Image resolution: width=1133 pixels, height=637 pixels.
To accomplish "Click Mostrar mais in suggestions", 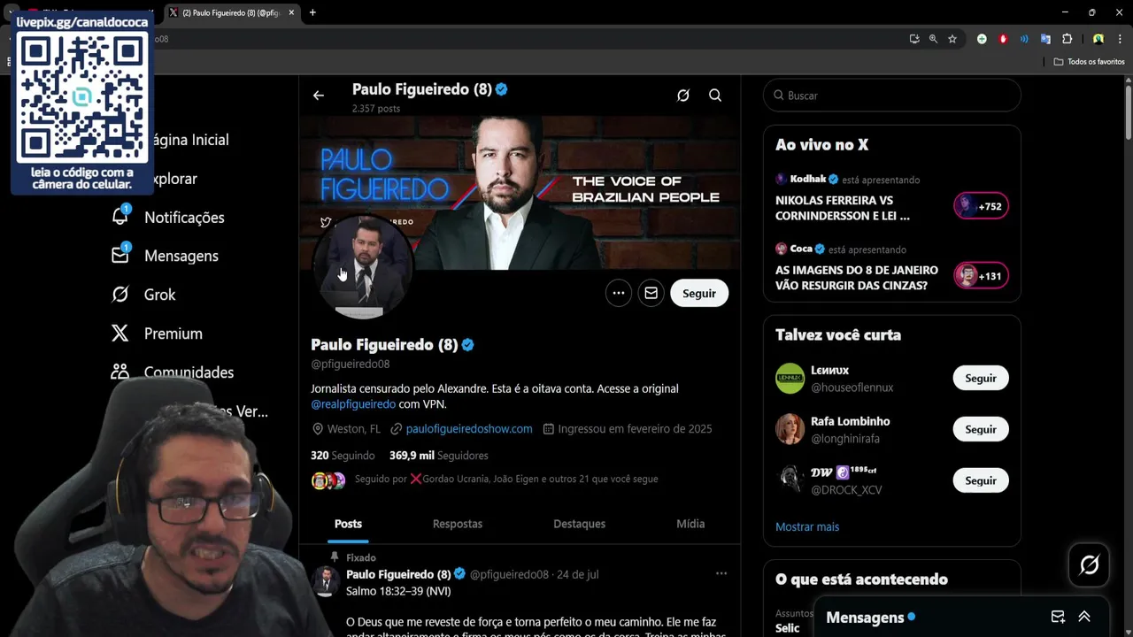I will pos(807,526).
